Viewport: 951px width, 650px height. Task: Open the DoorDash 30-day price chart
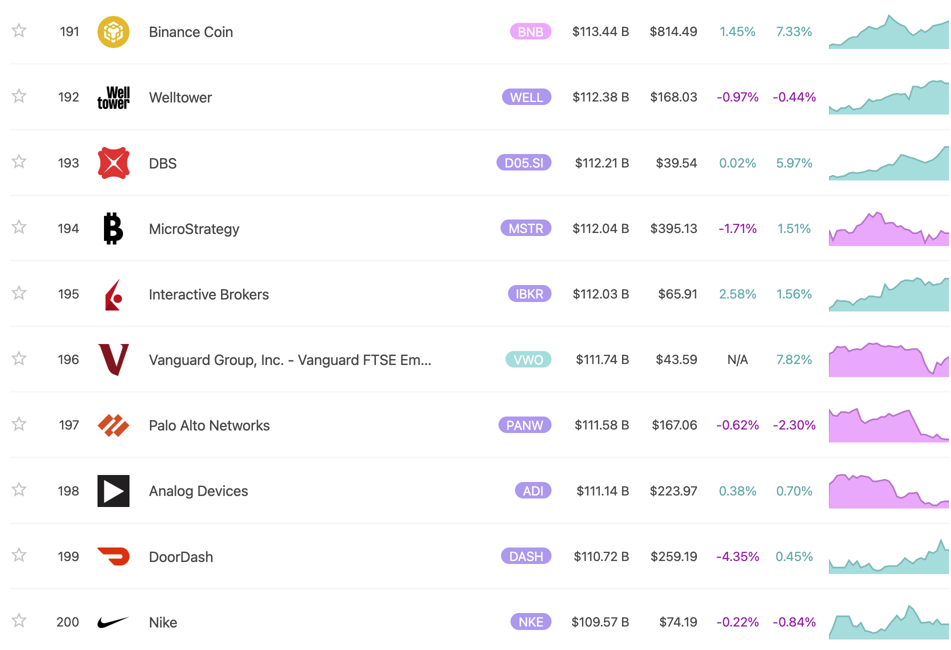889,556
